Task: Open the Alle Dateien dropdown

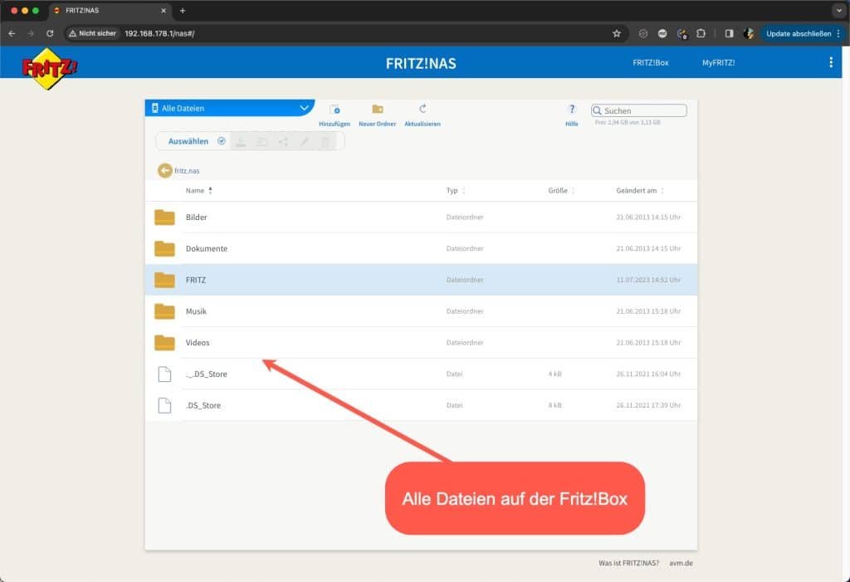Action: click(230, 108)
